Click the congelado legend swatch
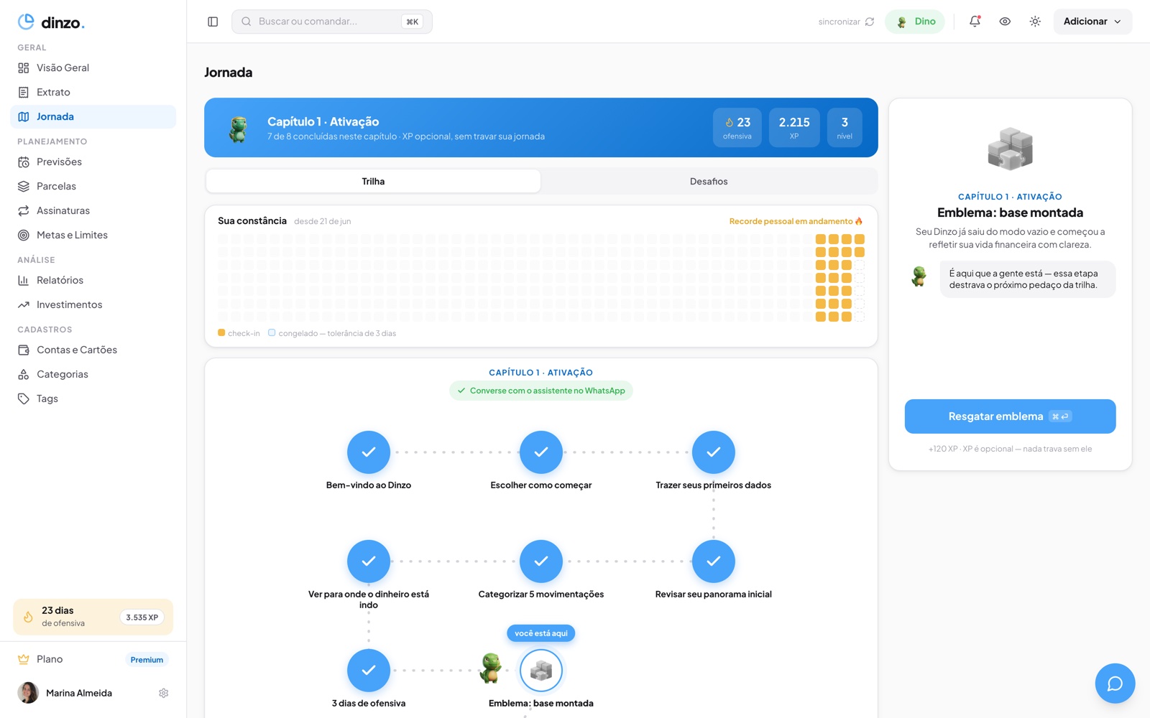Screen dimensions: 1150x718 click(272, 332)
